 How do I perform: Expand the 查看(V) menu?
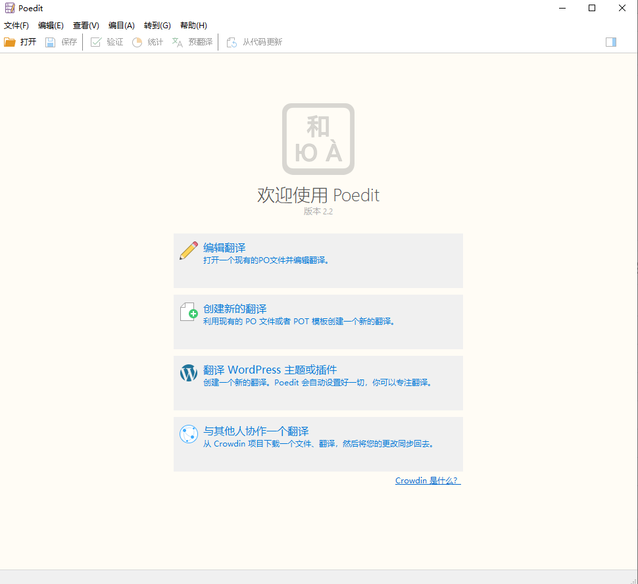[86, 26]
